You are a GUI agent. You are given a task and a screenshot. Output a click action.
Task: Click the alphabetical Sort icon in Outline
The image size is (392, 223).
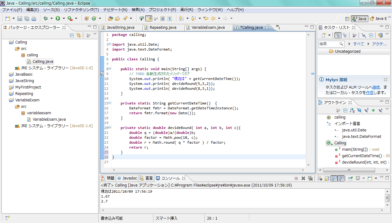352,110
